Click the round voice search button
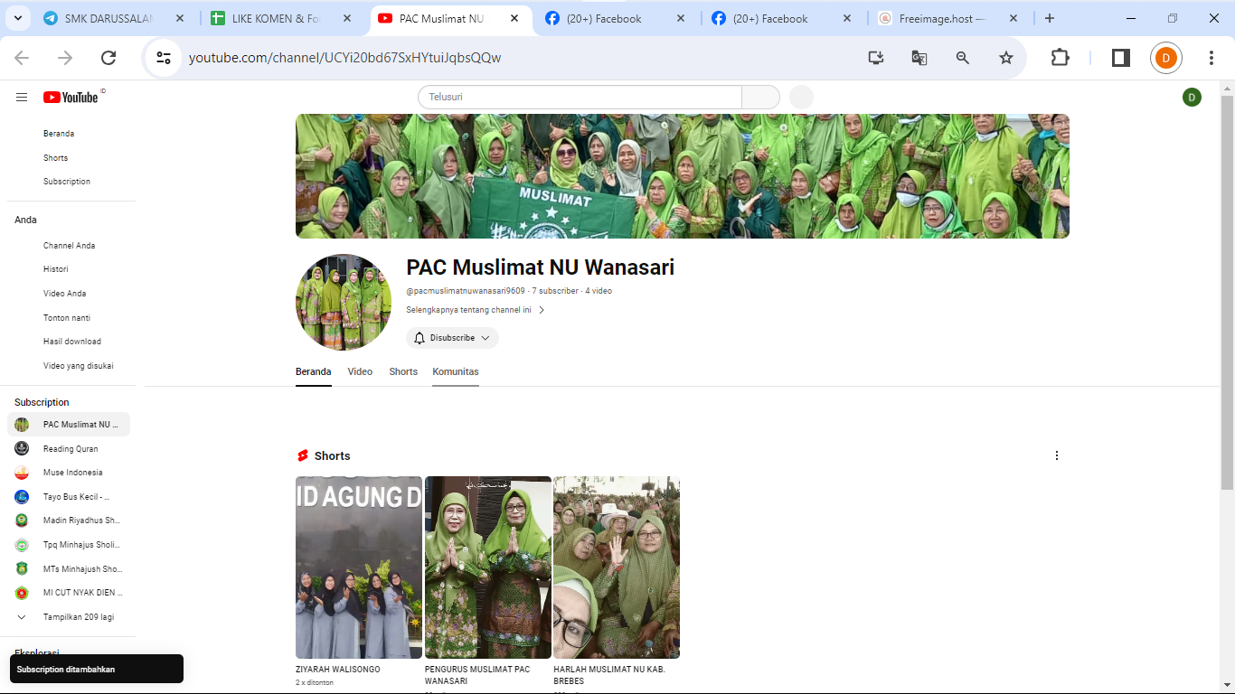Image resolution: width=1235 pixels, height=694 pixels. click(x=801, y=97)
